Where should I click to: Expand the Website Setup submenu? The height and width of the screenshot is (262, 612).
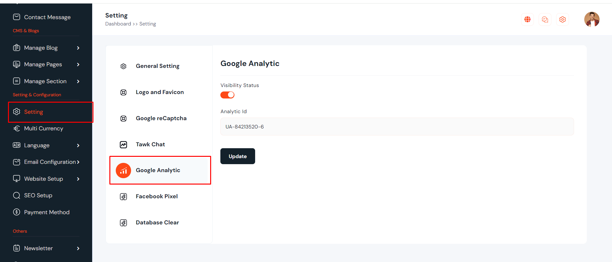coord(78,179)
